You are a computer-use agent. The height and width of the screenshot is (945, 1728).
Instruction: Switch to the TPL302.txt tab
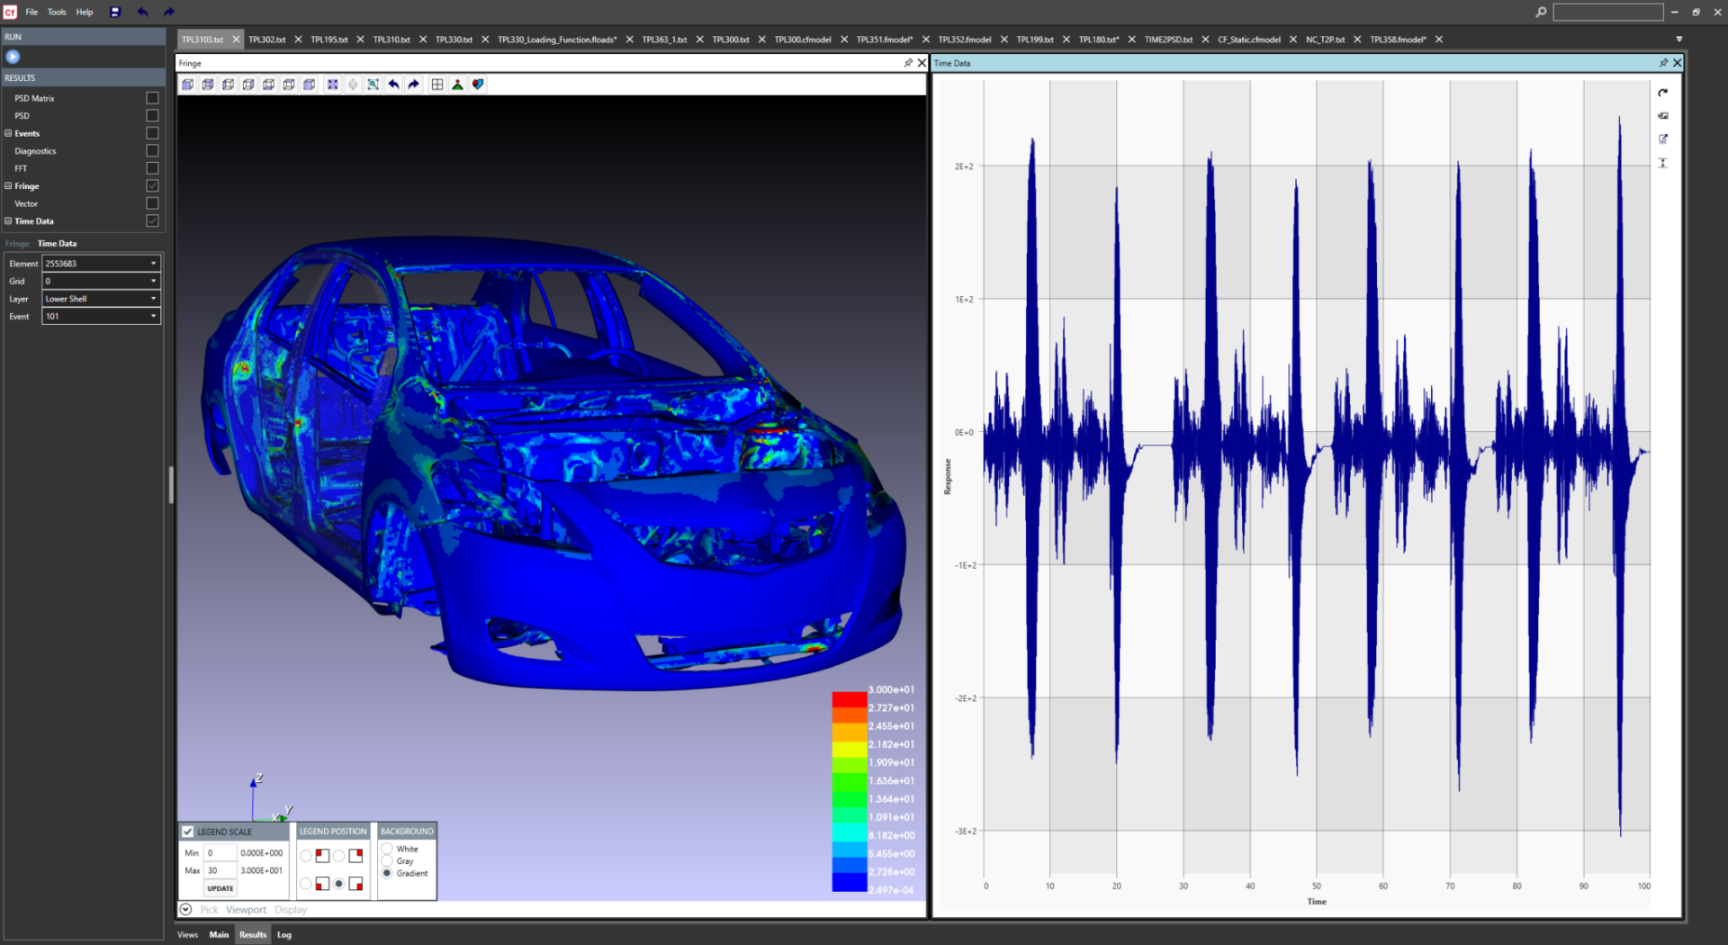267,40
